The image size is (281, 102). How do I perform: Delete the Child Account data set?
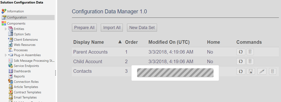pyautogui.click(x=250, y=62)
